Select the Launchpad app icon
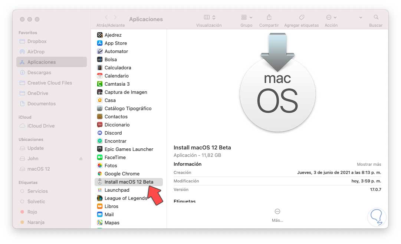This screenshot has width=401, height=244. click(100, 190)
